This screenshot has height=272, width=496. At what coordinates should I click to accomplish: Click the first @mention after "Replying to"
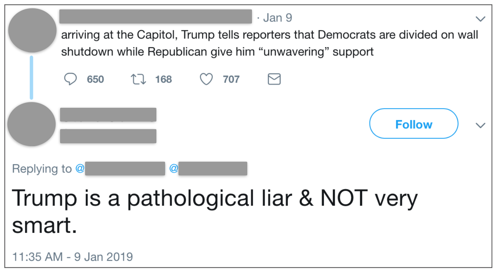(x=121, y=169)
